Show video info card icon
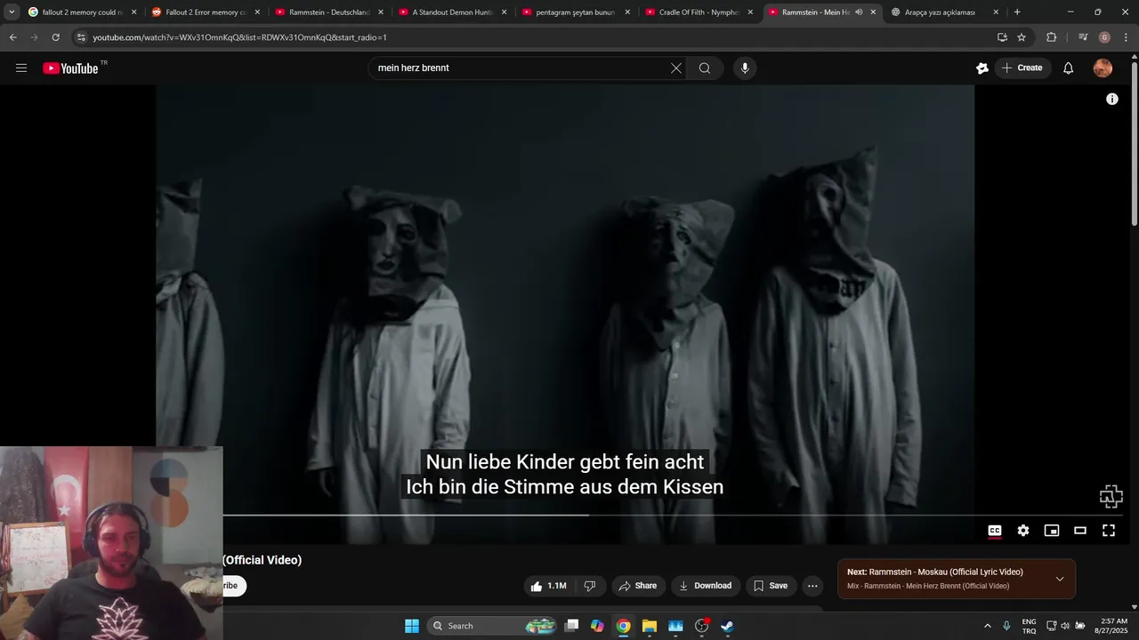Viewport: 1139px width, 640px height. [1112, 99]
